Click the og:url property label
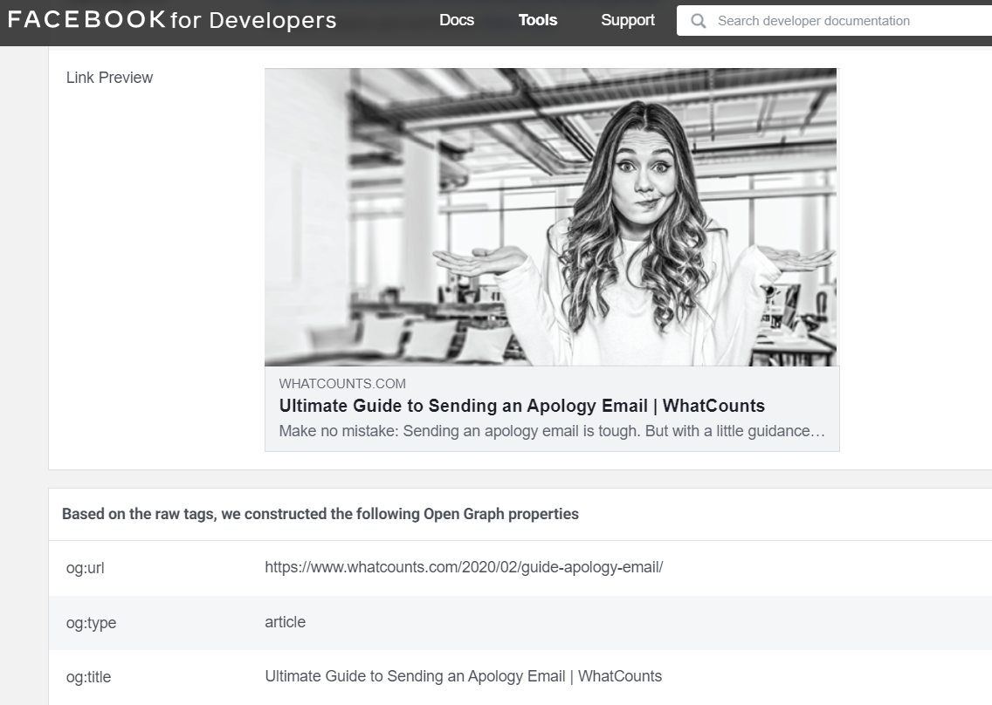 (x=85, y=569)
